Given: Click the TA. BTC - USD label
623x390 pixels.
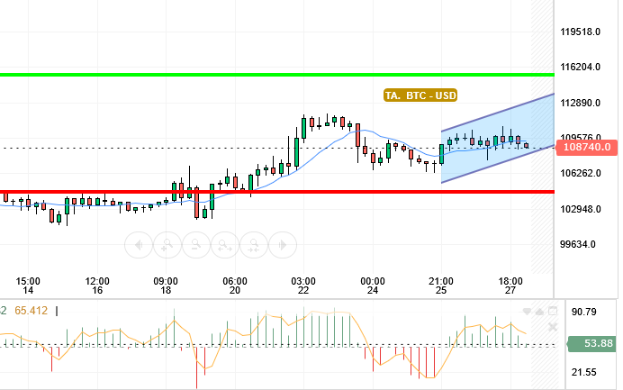Looking at the screenshot, I should [420, 95].
